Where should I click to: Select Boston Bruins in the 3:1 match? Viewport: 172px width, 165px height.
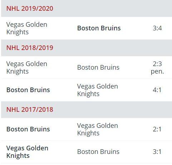[x=98, y=152]
